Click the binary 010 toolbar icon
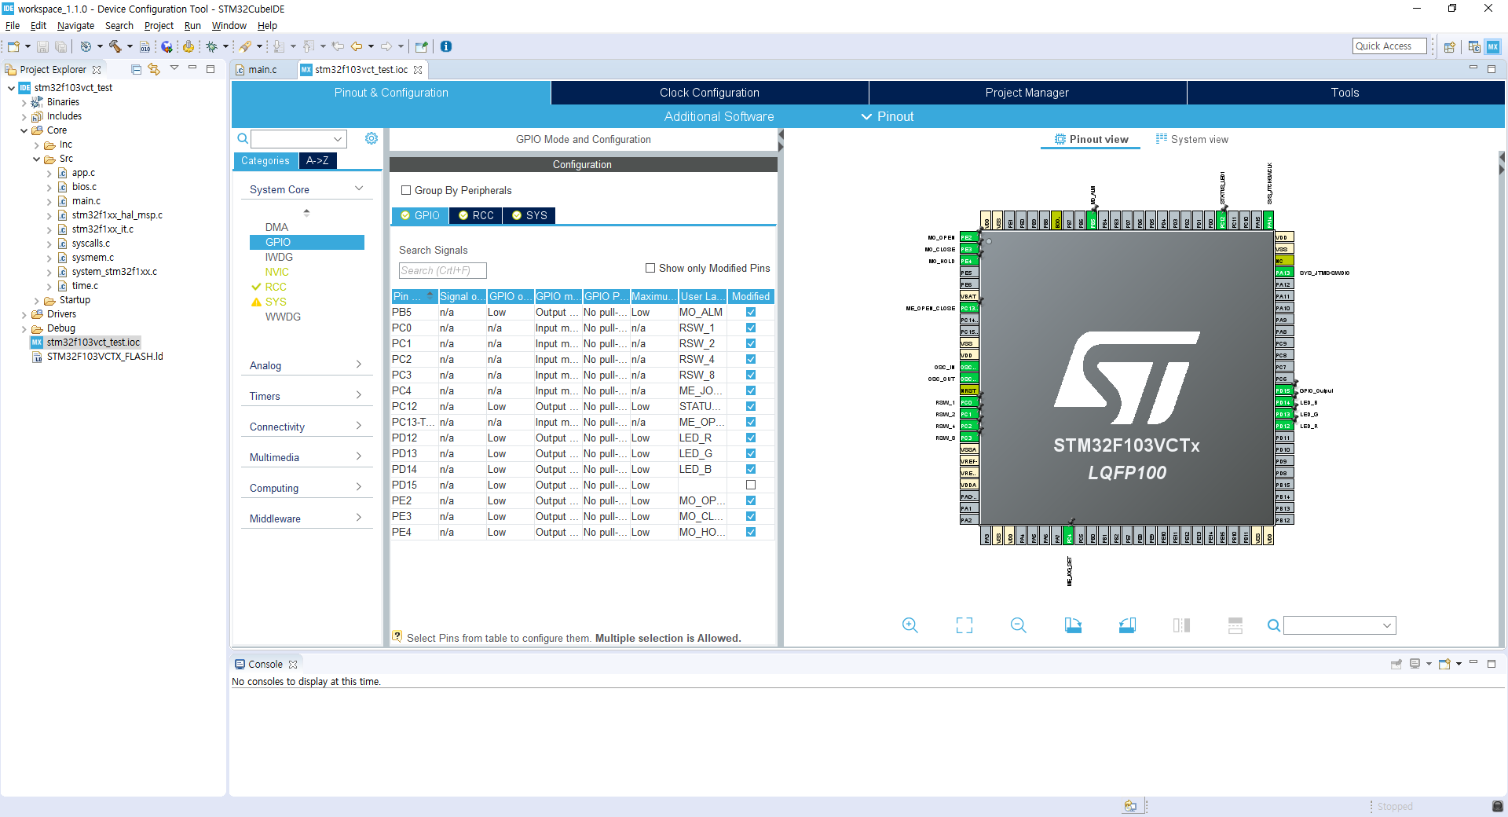The height and width of the screenshot is (817, 1508). [145, 46]
